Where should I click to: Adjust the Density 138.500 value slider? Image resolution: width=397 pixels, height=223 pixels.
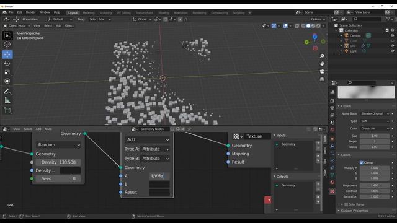[58, 162]
